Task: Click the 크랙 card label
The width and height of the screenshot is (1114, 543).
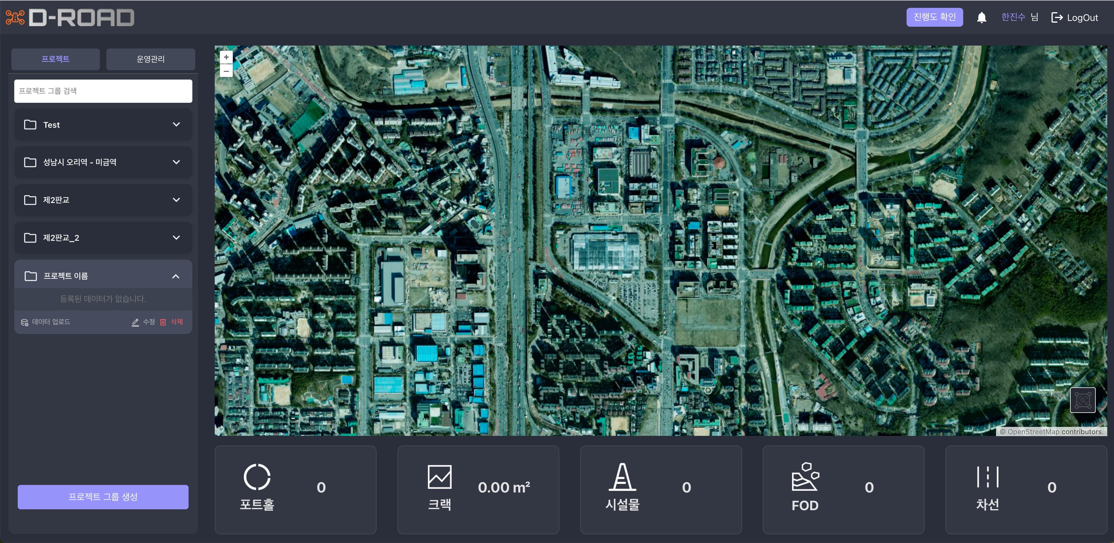Action: pos(439,504)
